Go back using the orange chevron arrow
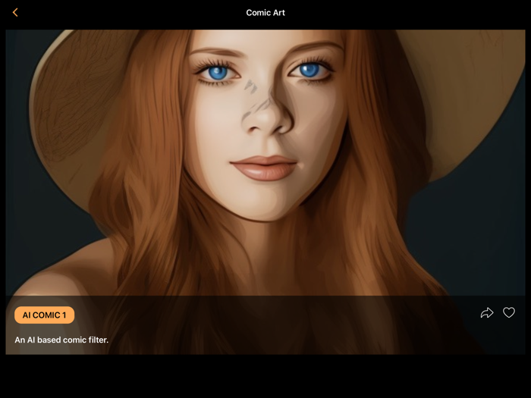 tap(15, 13)
